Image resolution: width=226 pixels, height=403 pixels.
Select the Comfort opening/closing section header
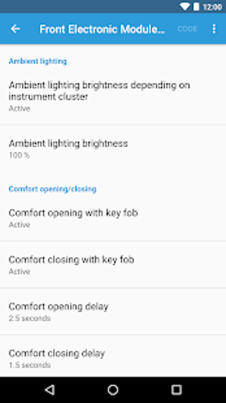[53, 189]
